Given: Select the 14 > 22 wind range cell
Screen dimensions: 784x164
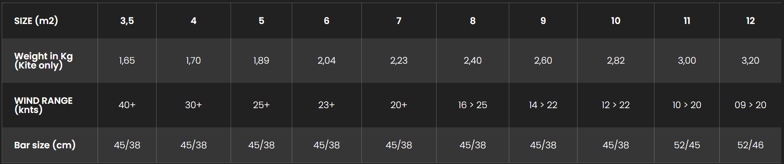Looking at the screenshot, I should (x=543, y=105).
